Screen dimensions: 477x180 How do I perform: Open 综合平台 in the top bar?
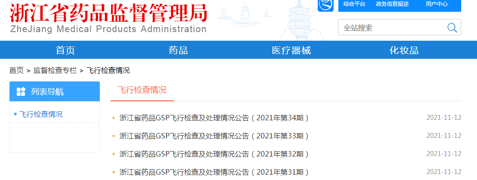coord(354,4)
